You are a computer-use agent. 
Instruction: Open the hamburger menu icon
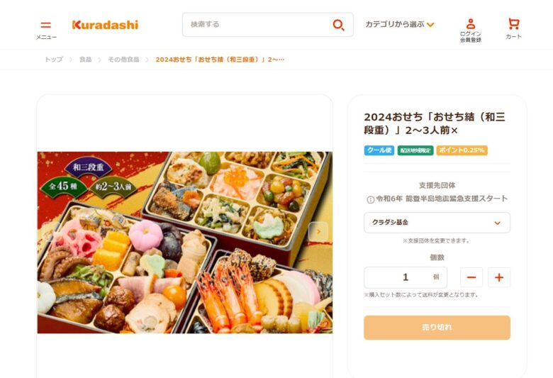pos(46,25)
